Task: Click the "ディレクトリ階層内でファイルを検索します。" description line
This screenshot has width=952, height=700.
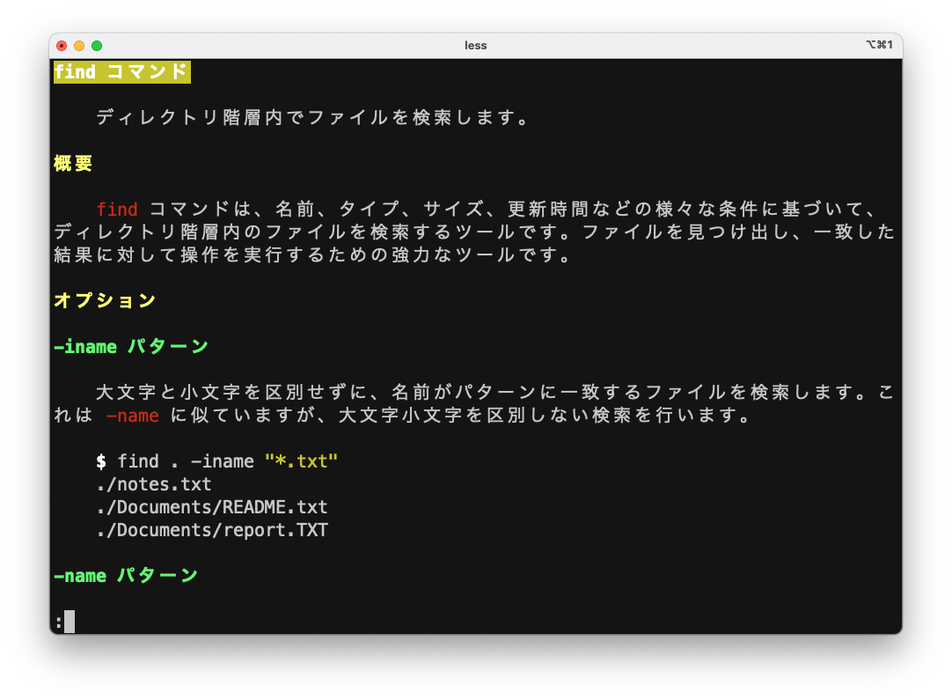Action: (314, 118)
